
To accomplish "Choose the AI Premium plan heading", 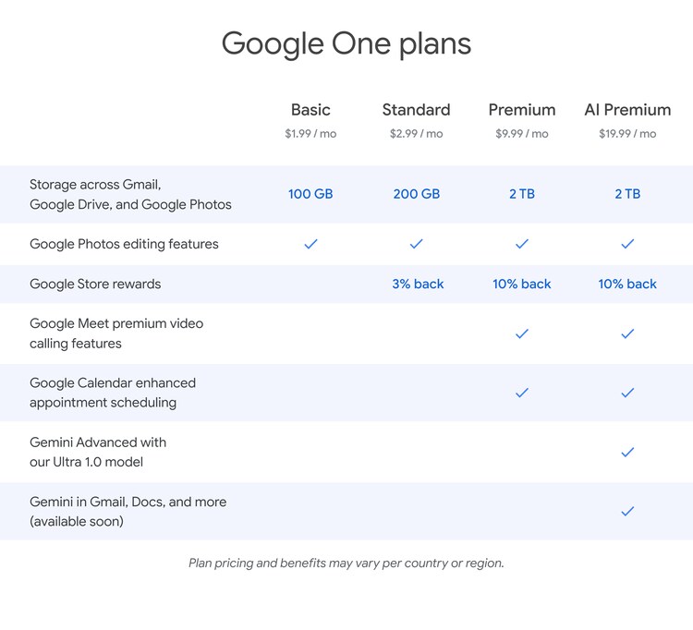I will coord(627,110).
